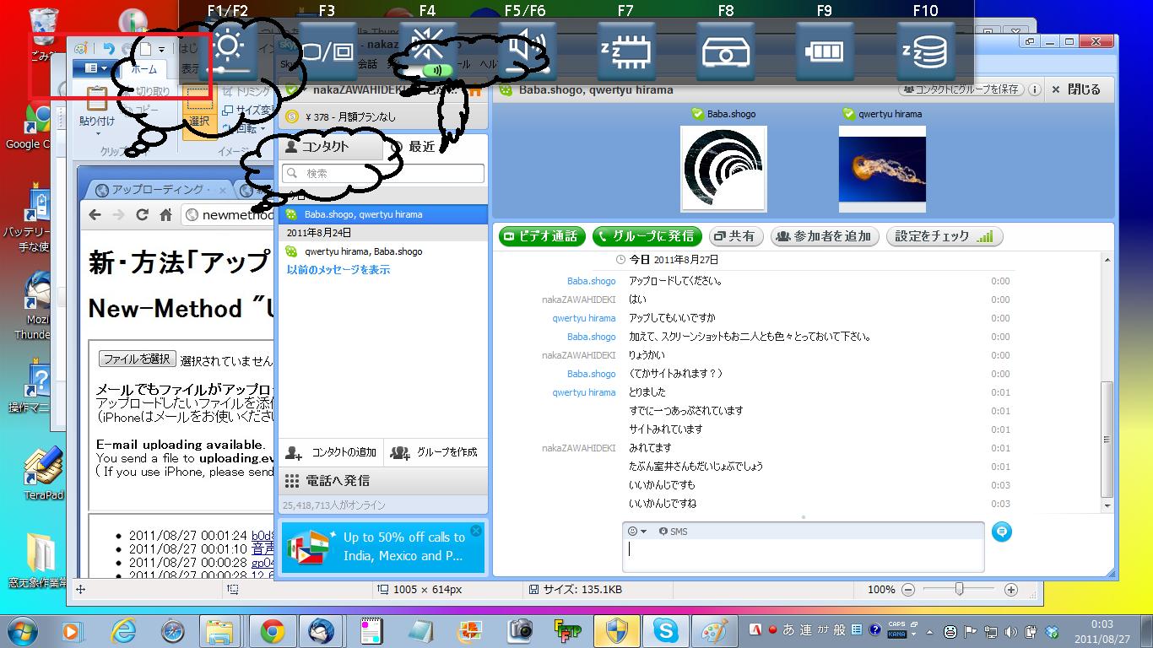Open the Skype emoticon dropdown
The width and height of the screenshot is (1153, 648).
[x=637, y=531]
